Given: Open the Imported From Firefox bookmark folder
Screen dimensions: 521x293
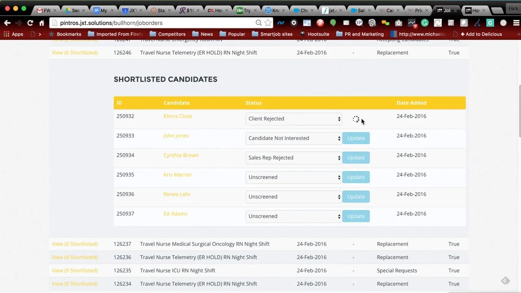Looking at the screenshot, I should tap(115, 34).
